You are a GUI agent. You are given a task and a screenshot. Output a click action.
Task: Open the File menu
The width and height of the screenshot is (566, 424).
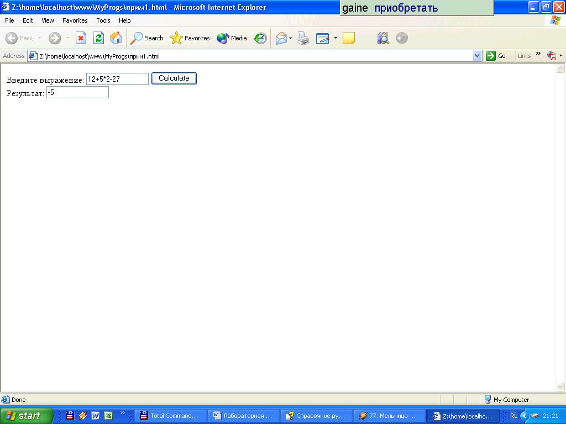(9, 20)
